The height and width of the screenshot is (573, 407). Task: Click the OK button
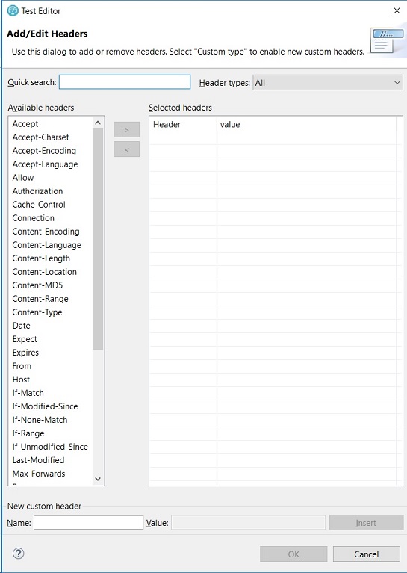[293, 554]
